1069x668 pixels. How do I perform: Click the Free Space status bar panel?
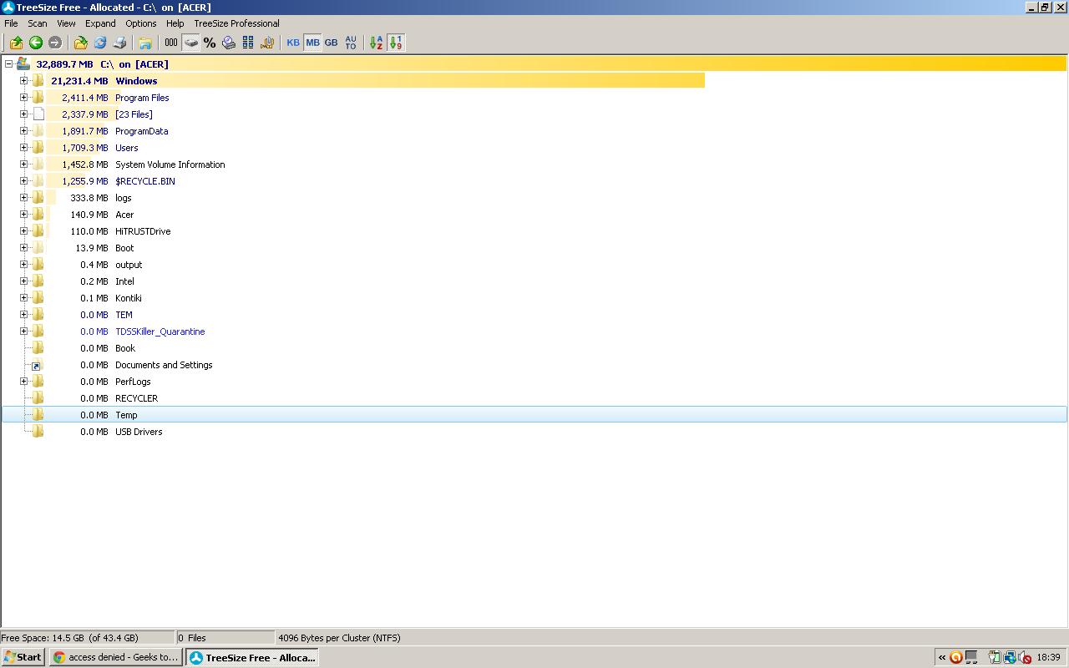click(88, 638)
